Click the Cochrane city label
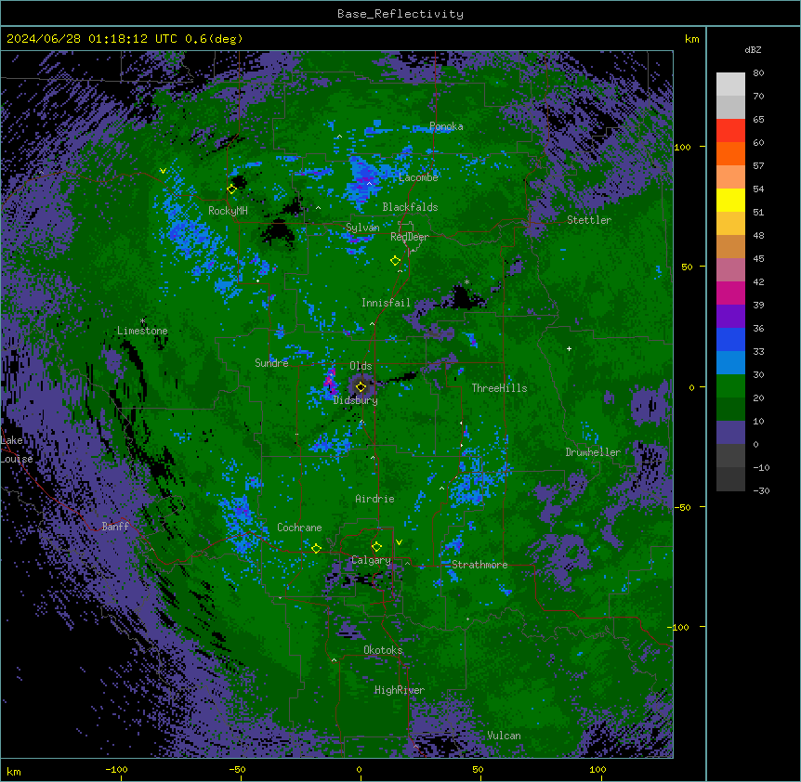 [x=299, y=528]
